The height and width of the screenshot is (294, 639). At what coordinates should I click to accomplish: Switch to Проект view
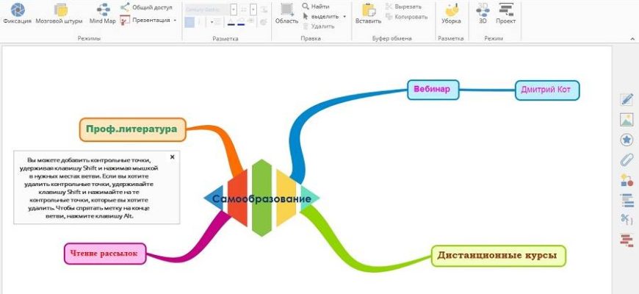pyautogui.click(x=505, y=10)
